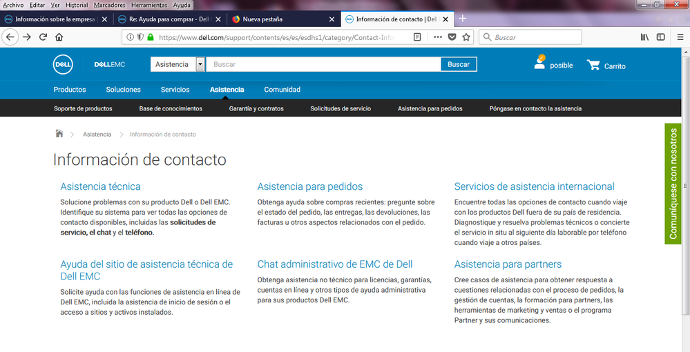Click the blue Buscar search button

coord(459,64)
